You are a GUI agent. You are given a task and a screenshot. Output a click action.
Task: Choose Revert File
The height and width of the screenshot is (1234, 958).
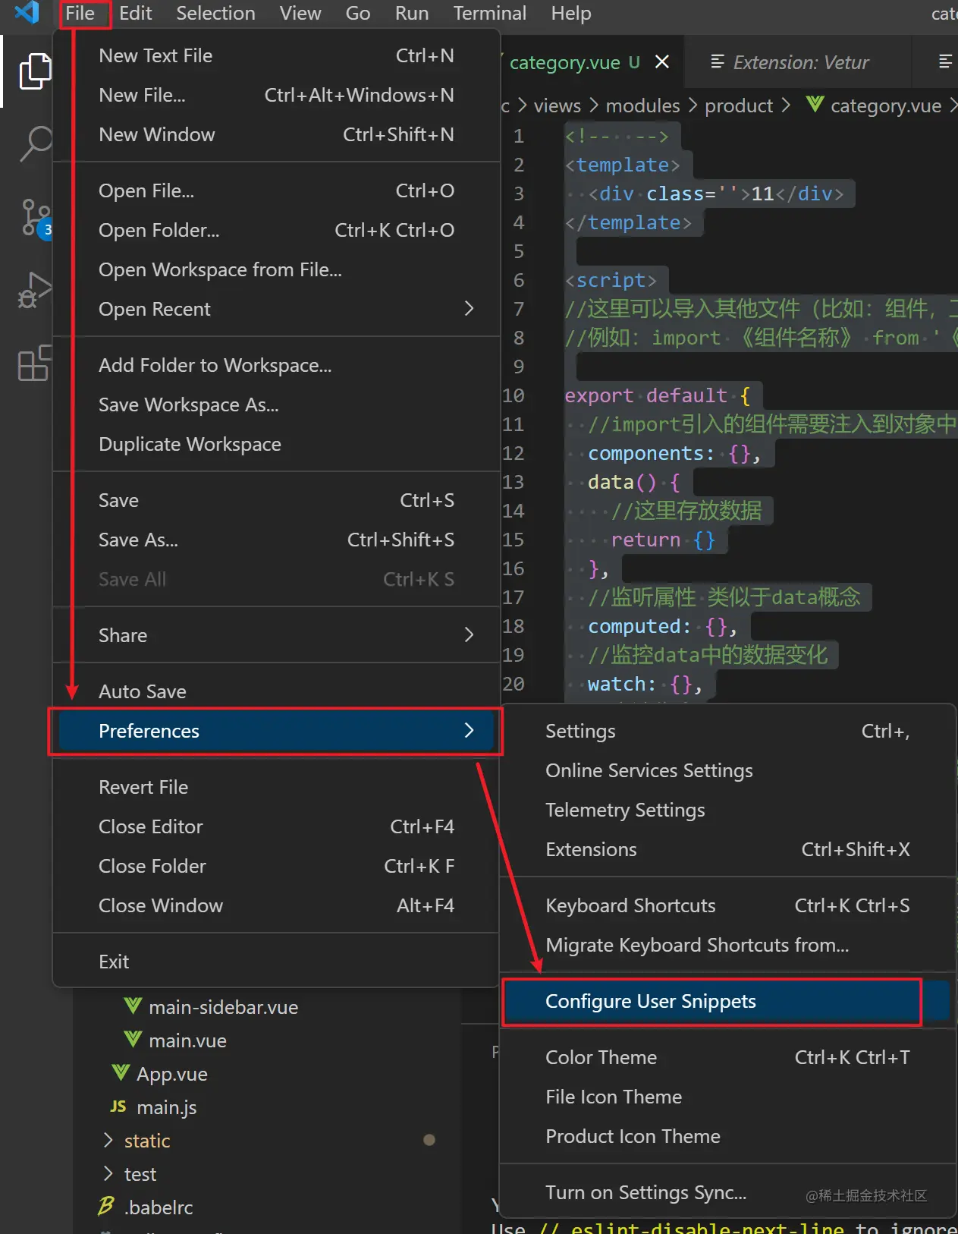click(276, 787)
